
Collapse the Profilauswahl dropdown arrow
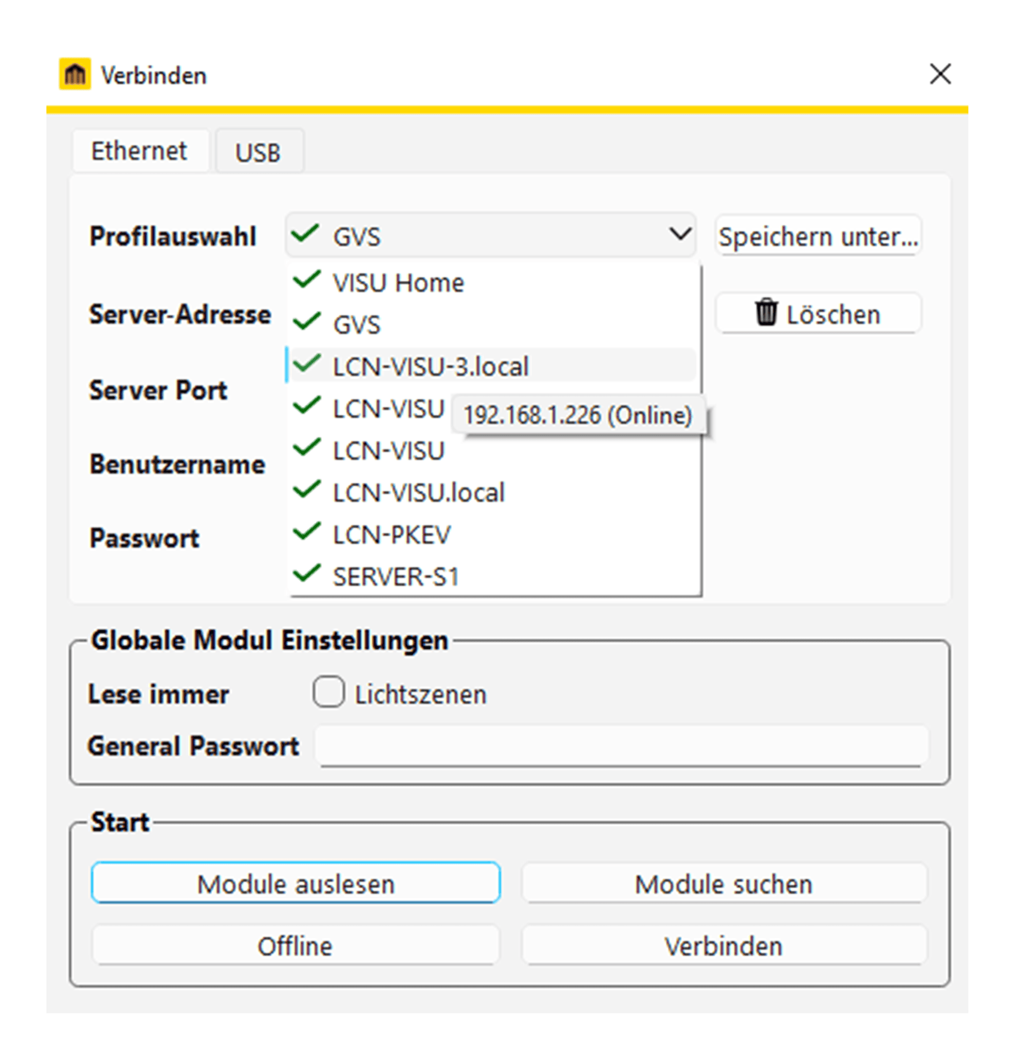pyautogui.click(x=680, y=235)
